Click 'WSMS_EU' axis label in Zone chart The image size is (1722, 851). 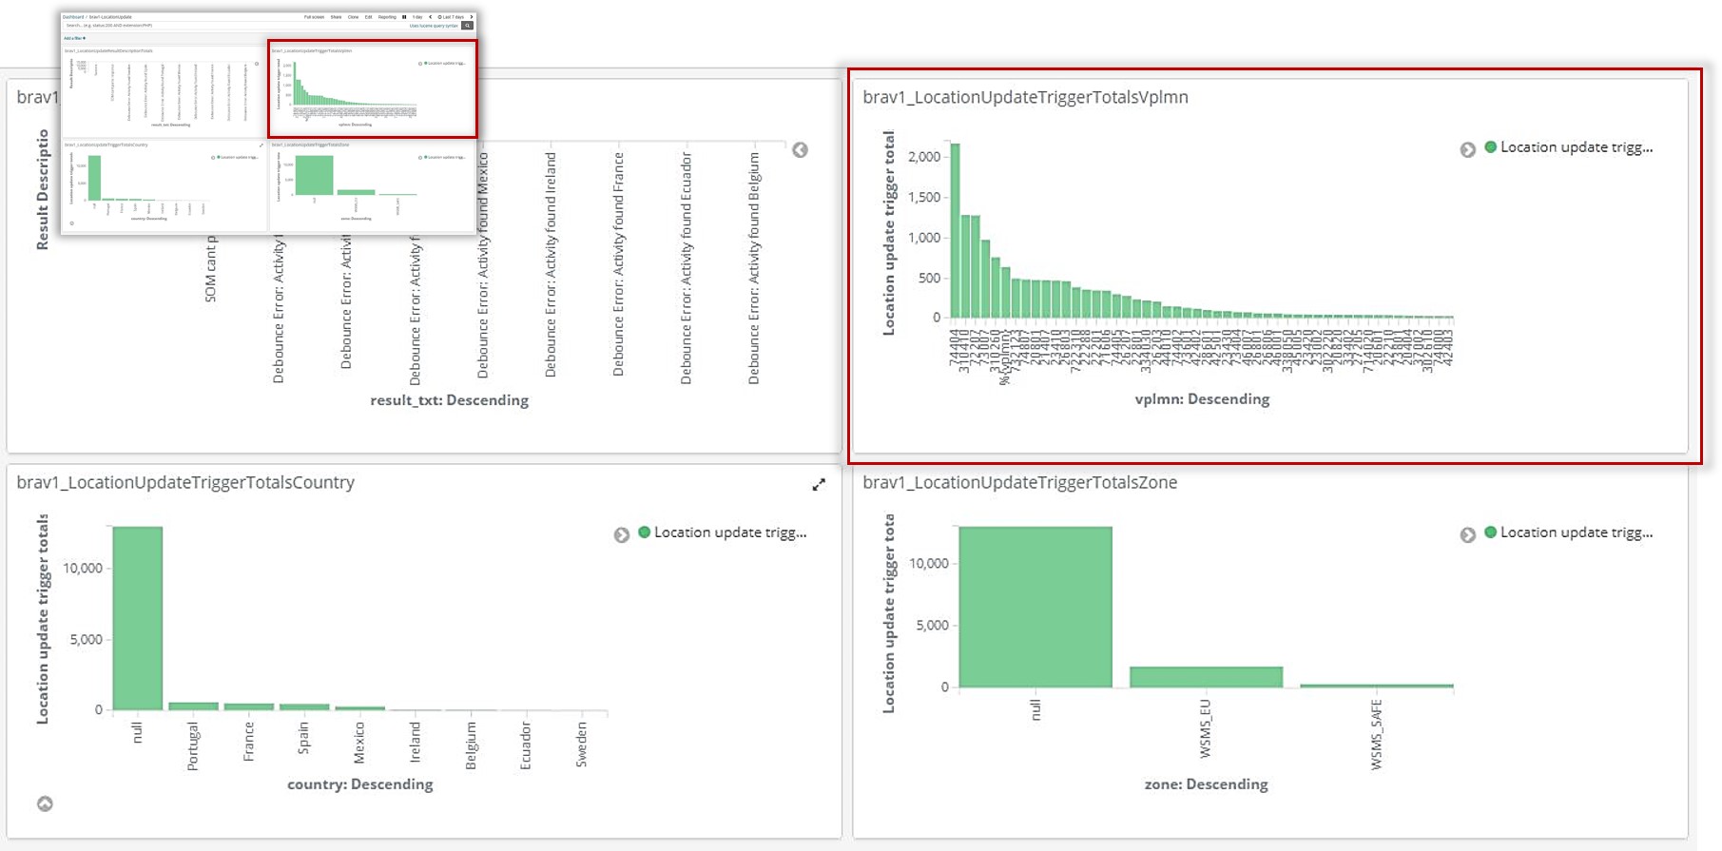coord(1206,728)
